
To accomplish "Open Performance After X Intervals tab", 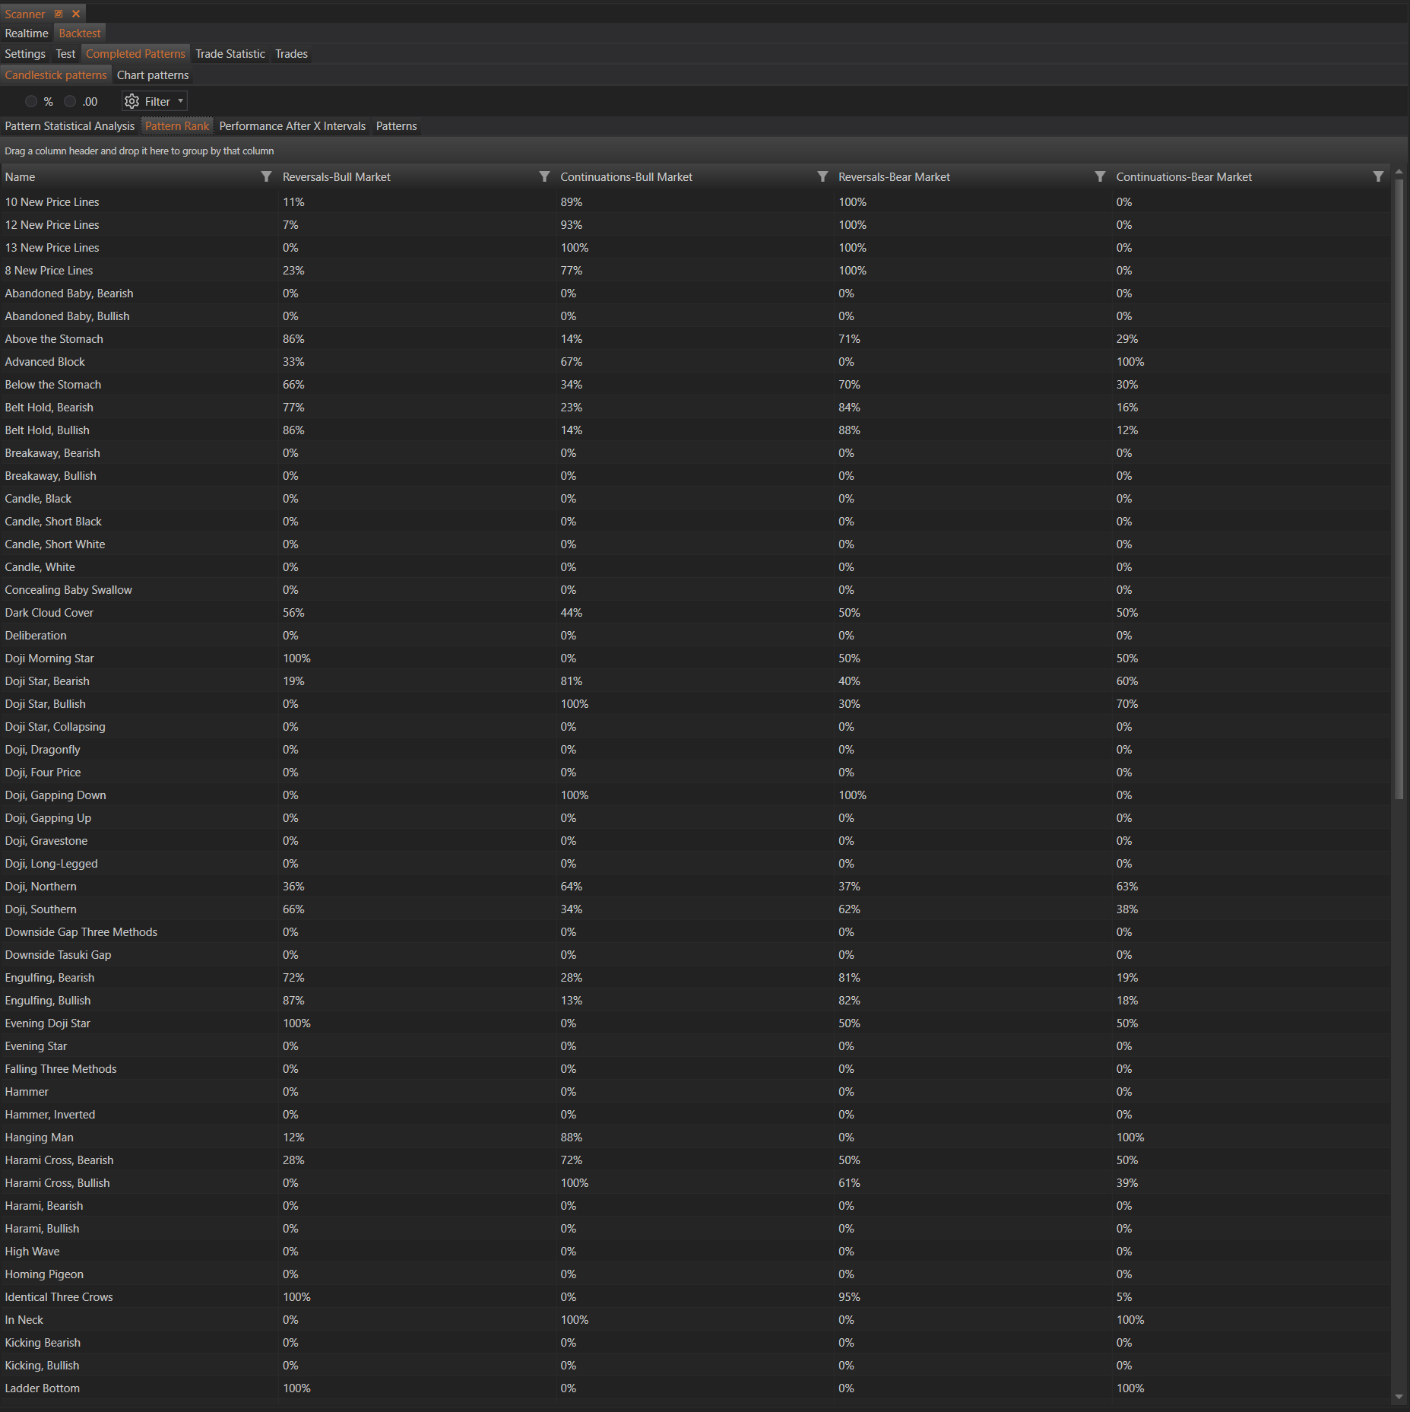I will [x=292, y=126].
